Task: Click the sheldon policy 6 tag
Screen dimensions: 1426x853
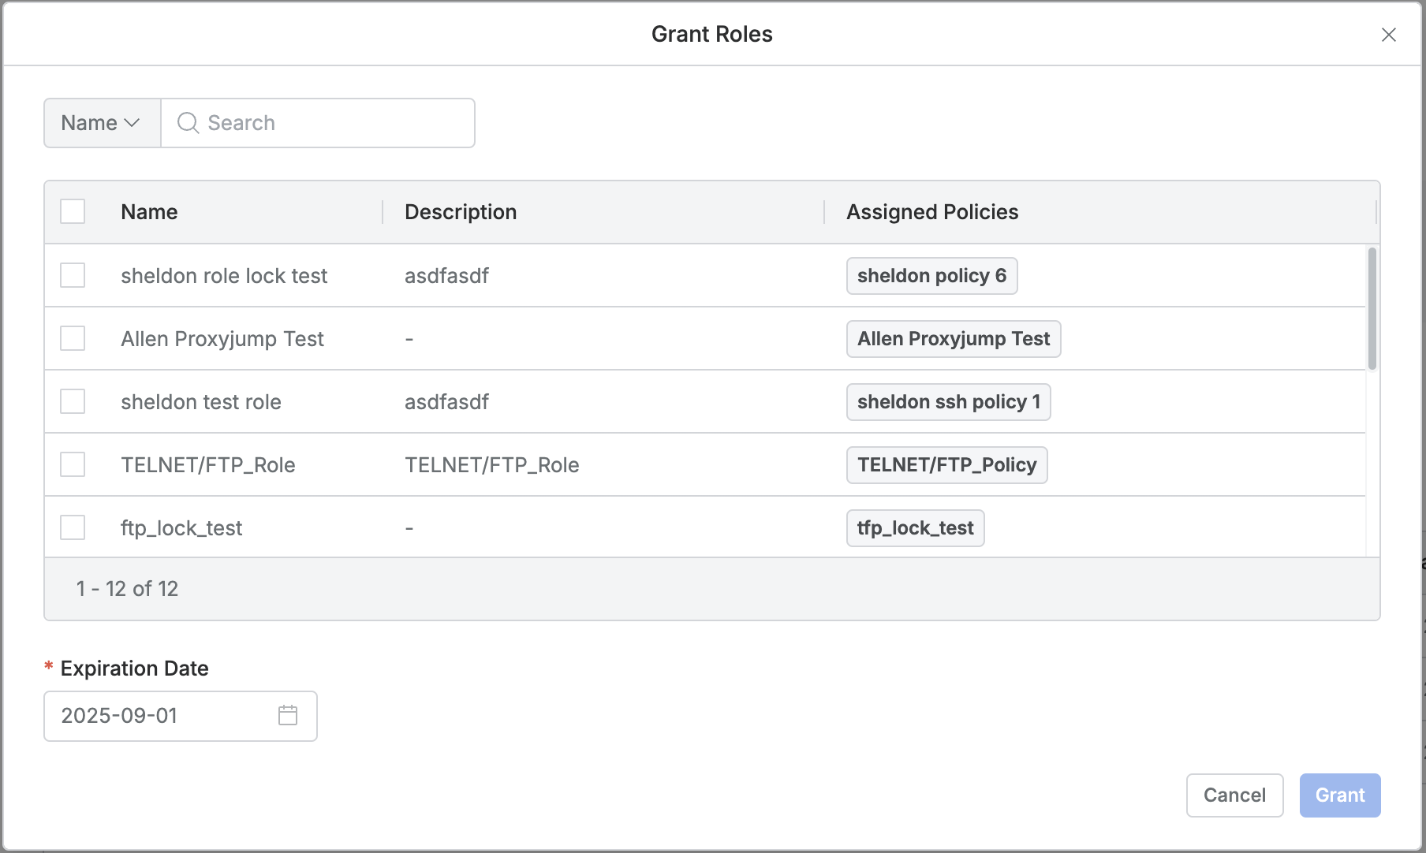Action: click(931, 276)
